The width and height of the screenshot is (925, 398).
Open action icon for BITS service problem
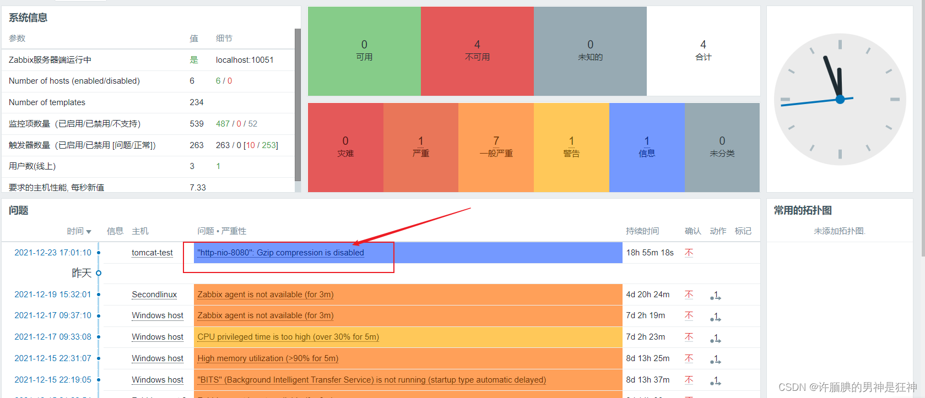[x=716, y=381]
